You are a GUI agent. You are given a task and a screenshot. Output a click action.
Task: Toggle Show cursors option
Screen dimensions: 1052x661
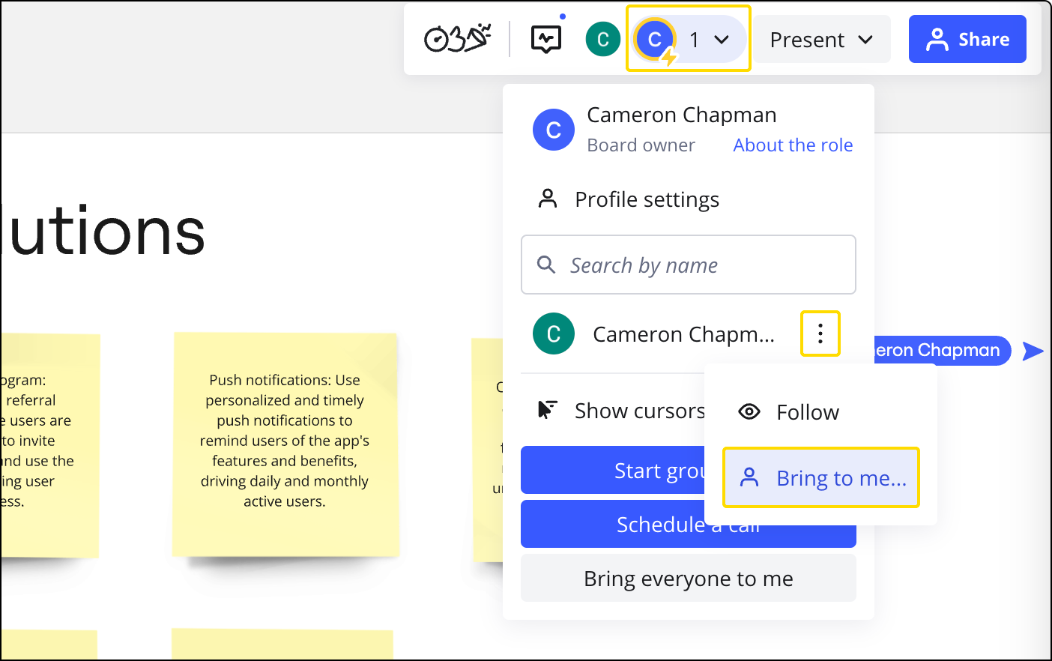point(622,411)
